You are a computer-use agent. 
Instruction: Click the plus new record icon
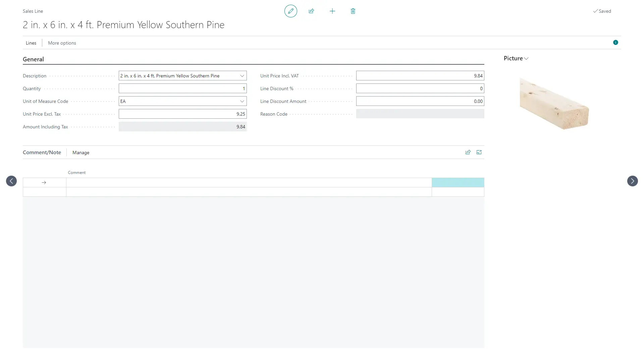coord(332,11)
